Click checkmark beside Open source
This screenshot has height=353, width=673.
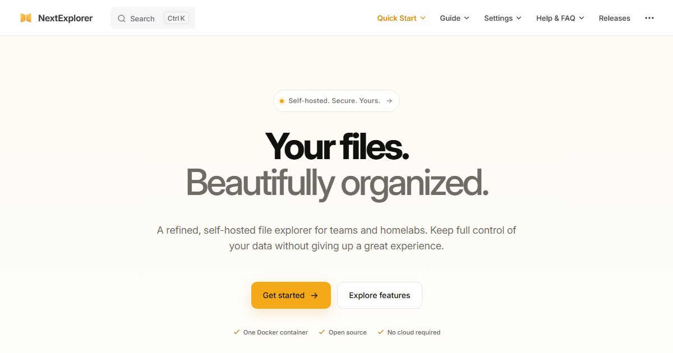322,332
